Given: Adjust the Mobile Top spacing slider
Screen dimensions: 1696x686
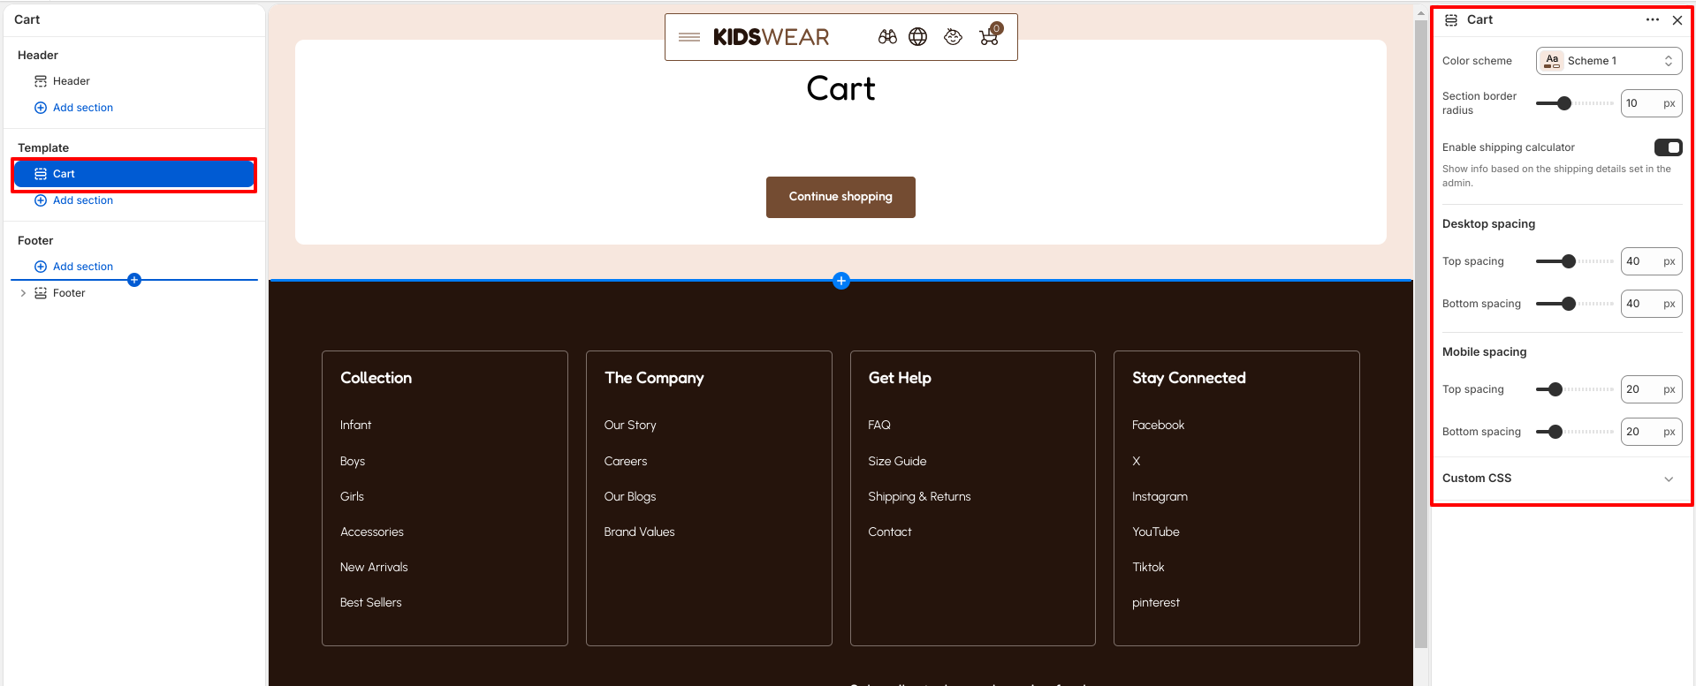Looking at the screenshot, I should click(x=1575, y=389).
